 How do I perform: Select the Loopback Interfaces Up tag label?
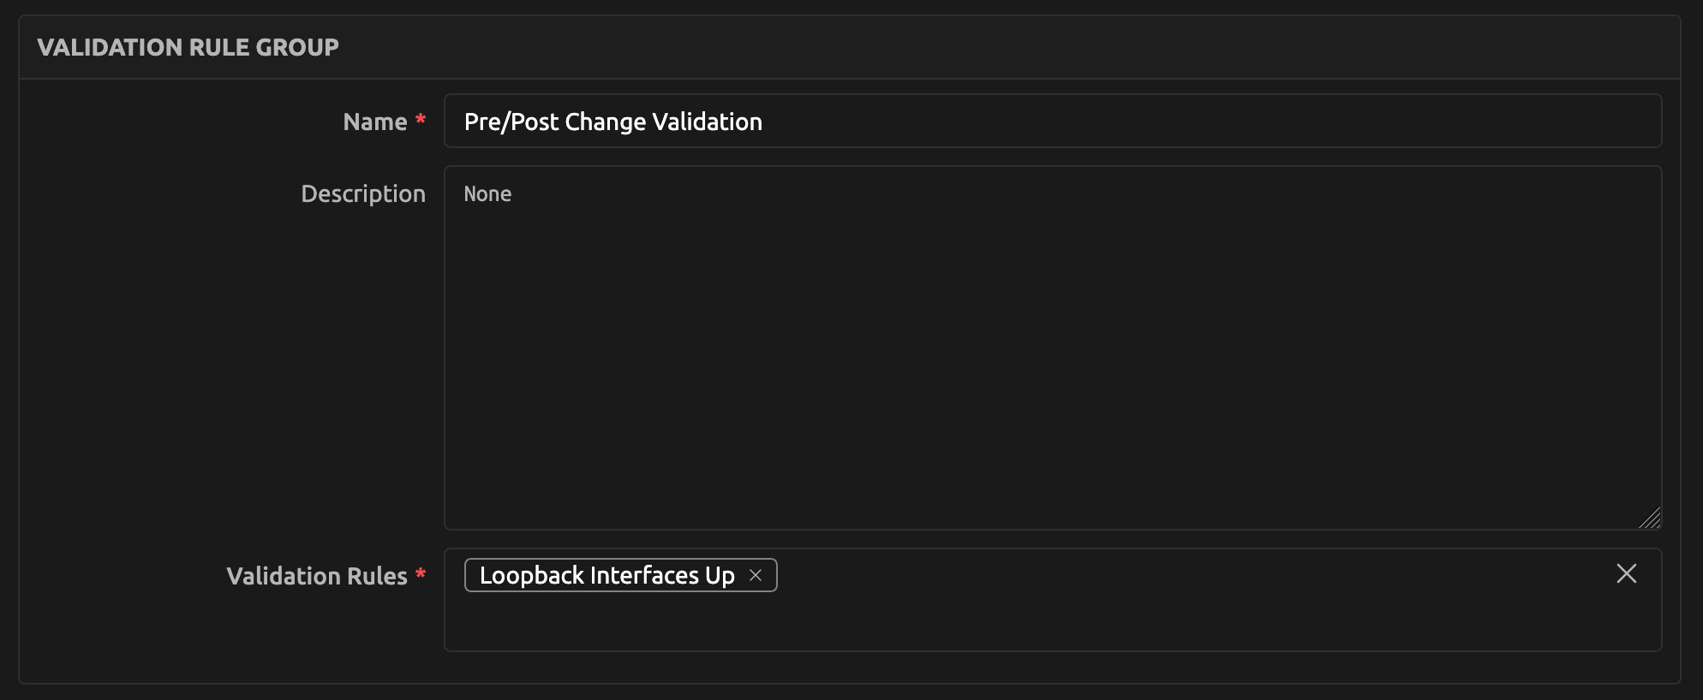pos(607,576)
